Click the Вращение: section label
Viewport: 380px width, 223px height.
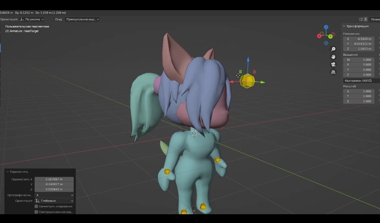coord(350,55)
